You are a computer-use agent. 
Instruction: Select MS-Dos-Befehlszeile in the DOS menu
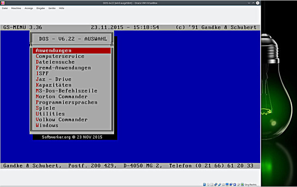point(66,91)
